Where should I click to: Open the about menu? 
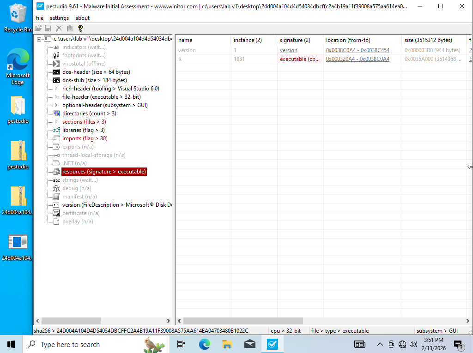82,18
